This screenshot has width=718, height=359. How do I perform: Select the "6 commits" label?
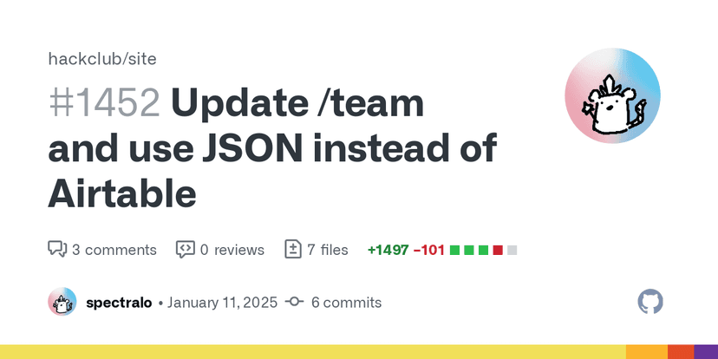click(x=346, y=303)
